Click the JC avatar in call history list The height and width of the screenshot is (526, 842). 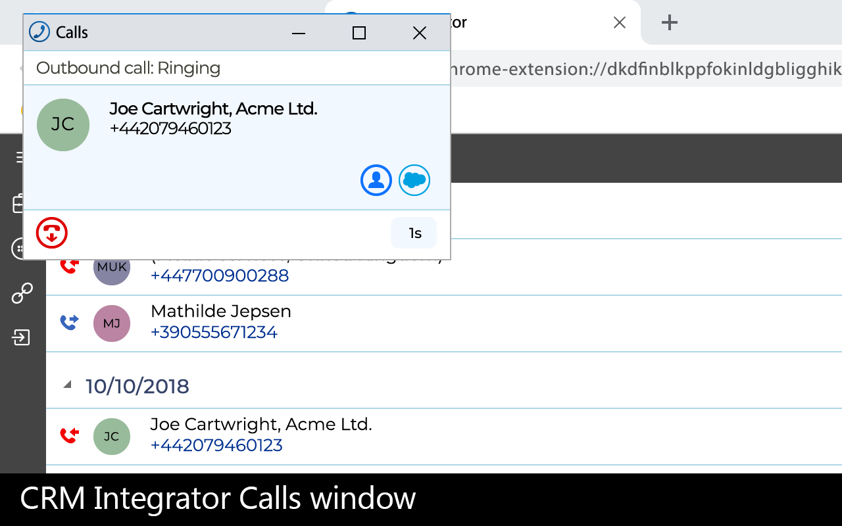click(x=112, y=436)
